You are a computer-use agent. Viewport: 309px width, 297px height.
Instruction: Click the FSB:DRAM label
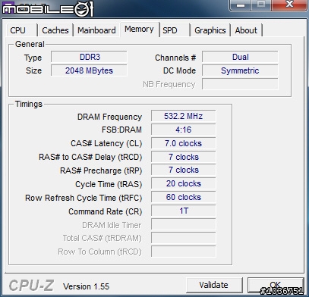tap(121, 130)
